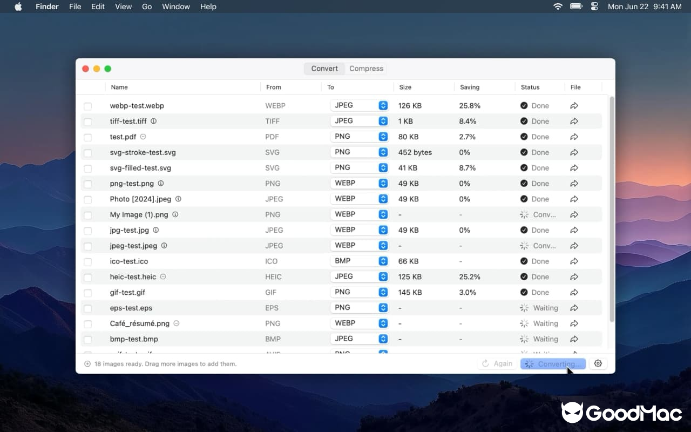691x432 pixels.
Task: Show info icon next to jpg-test.jpg
Action: (x=155, y=230)
